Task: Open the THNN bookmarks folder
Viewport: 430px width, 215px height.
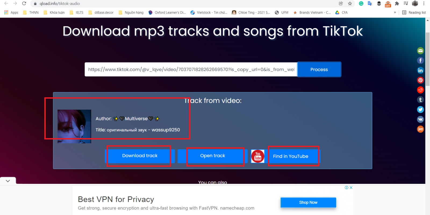Action: [x=31, y=12]
